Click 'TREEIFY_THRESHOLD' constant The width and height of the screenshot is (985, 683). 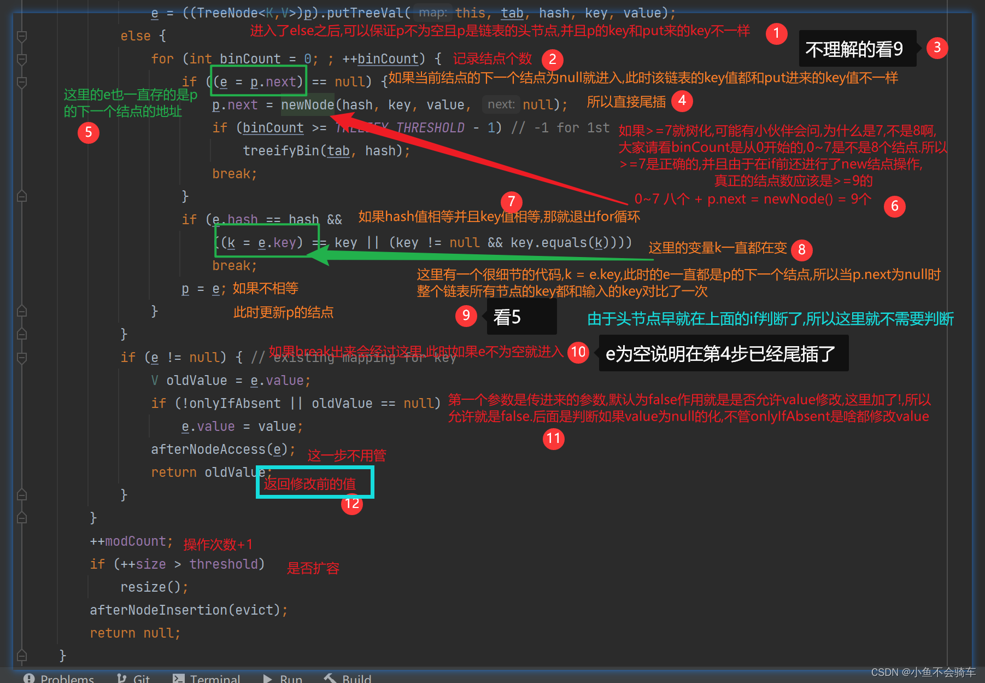pos(400,128)
